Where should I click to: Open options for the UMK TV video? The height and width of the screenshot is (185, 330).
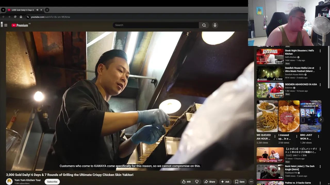tap(320, 149)
